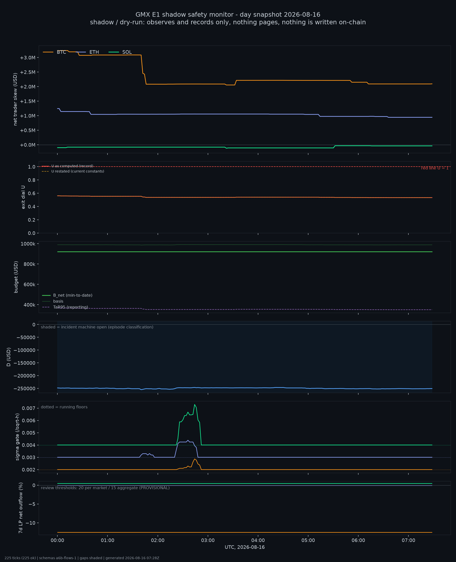Viewport: 456px width, 562px height.
Task: Click the '07:00' time tick label
Action: click(408, 540)
